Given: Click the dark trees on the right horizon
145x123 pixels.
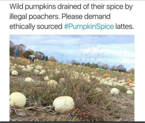Looking at the screenshot, I should tap(121, 68).
